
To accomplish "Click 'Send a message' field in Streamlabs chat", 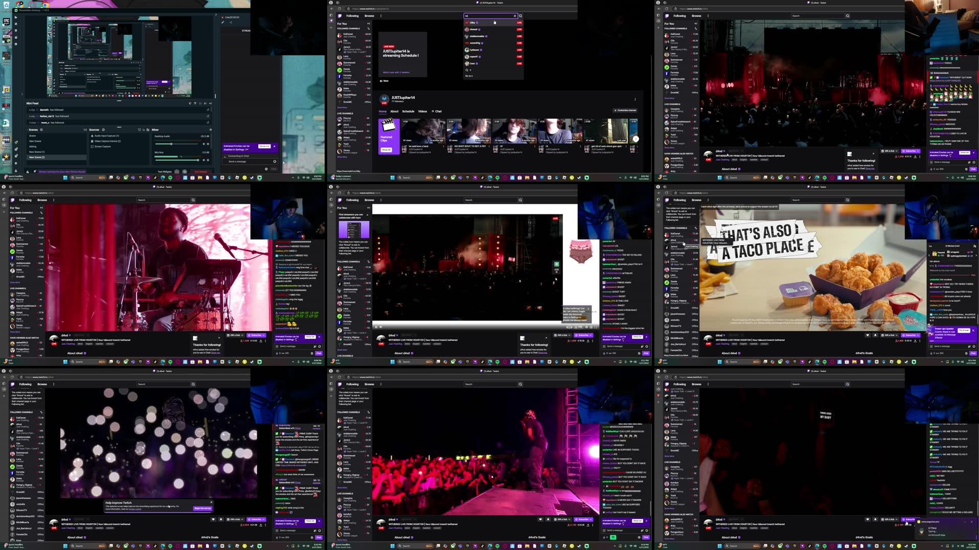I will pyautogui.click(x=249, y=162).
